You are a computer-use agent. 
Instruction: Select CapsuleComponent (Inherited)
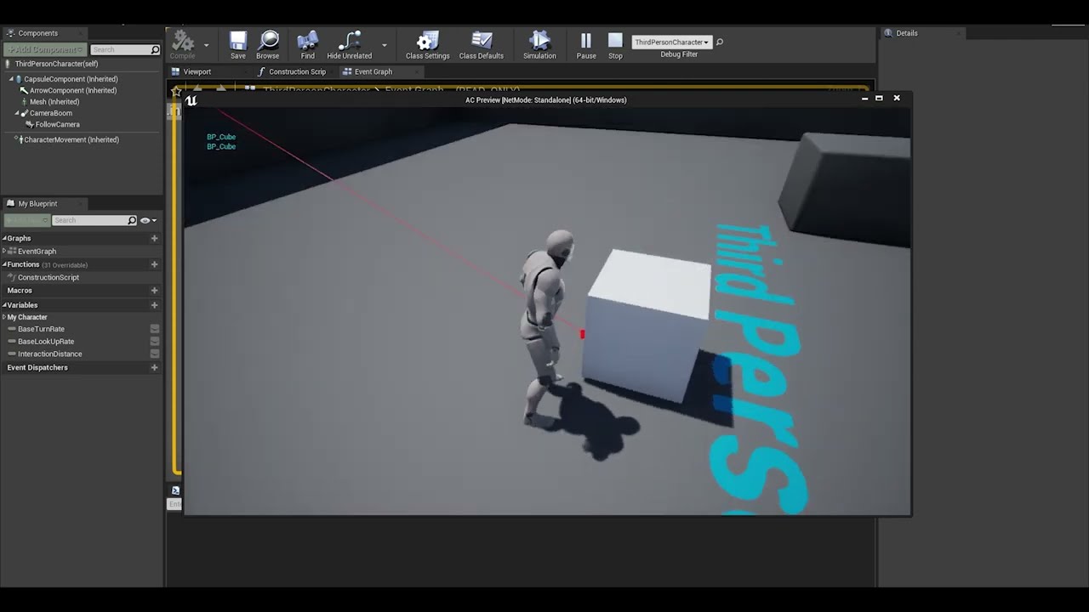tap(71, 79)
